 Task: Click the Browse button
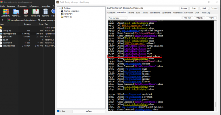coord(184,8)
